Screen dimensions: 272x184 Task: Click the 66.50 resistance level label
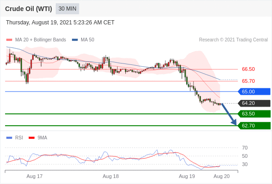point(248,69)
